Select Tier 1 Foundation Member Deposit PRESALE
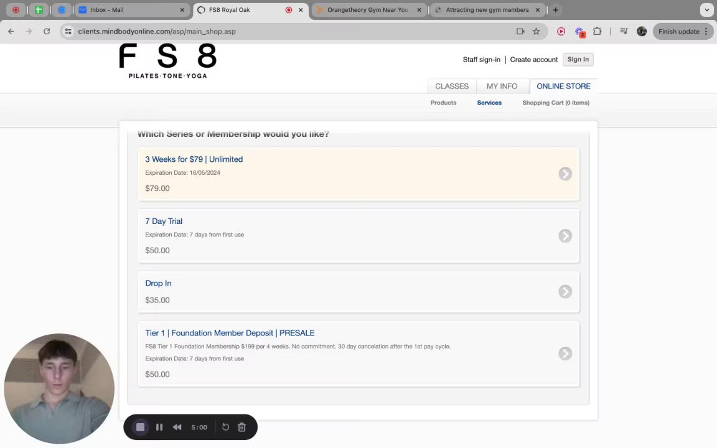The width and height of the screenshot is (717, 448). click(230, 334)
